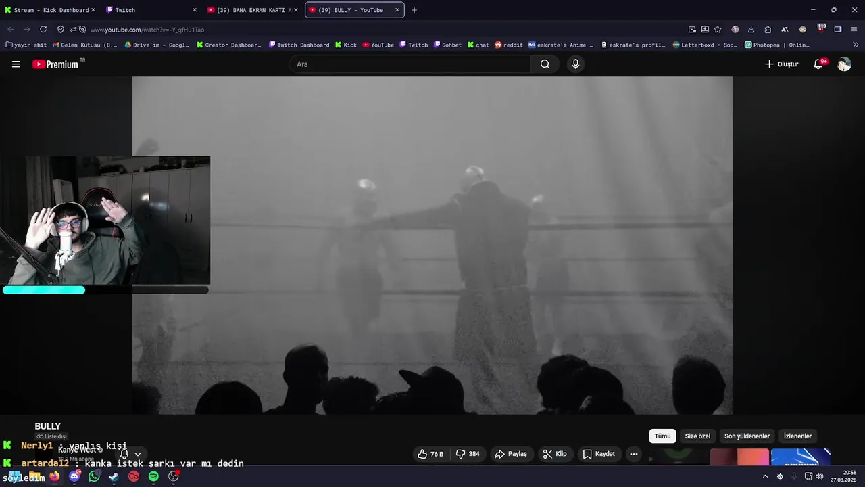
Task: Open the Firefox application menu
Action: [855, 30]
